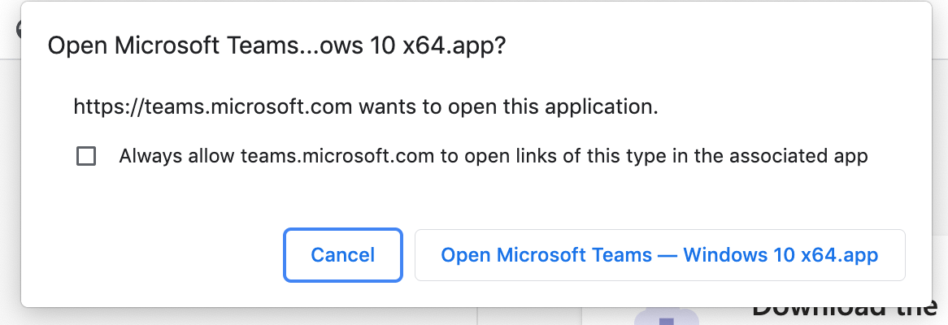Click the dialog title 'Open Microsoft Teams...ows 10 x64.app?'
The width and height of the screenshot is (948, 325).
pos(276,46)
